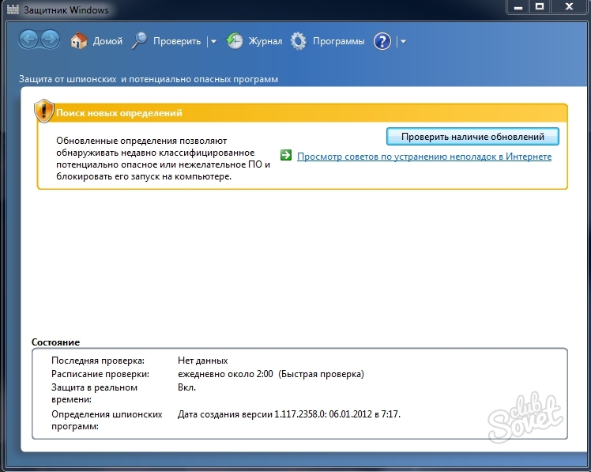
Task: Open help with the question mark icon
Action: pos(382,41)
